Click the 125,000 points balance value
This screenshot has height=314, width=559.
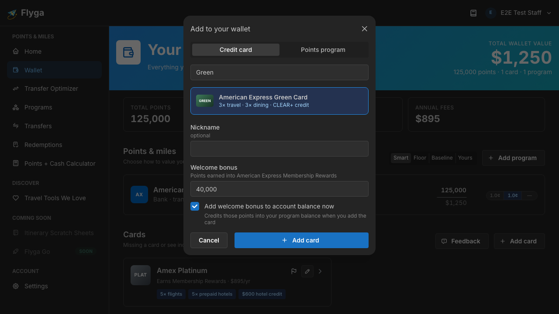tap(453, 190)
